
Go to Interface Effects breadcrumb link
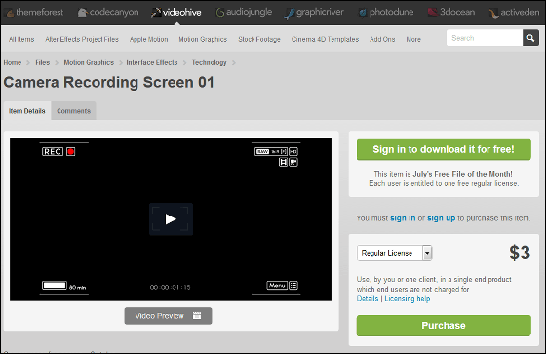pyautogui.click(x=152, y=62)
